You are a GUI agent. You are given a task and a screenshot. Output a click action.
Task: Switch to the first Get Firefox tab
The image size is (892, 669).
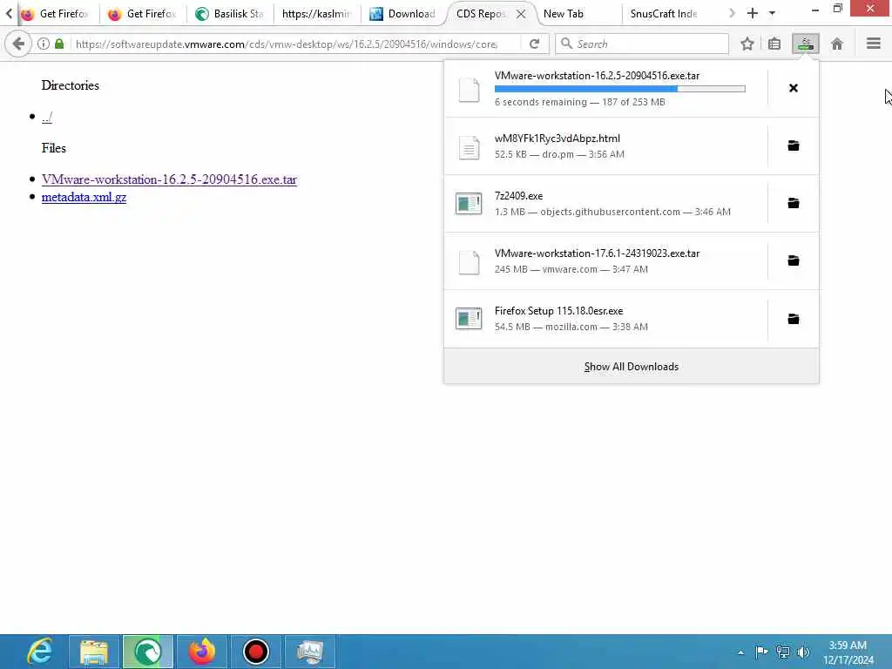click(x=57, y=14)
